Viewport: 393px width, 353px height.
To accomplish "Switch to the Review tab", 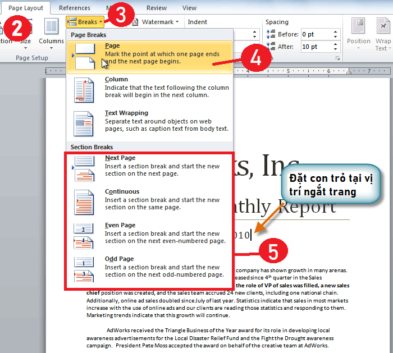I will point(157,8).
